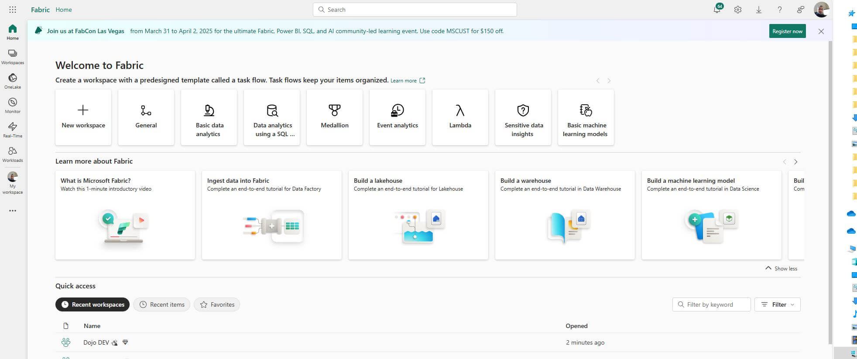Screen dimensions: 857x359
Task: Click next arrow of task flow carousel
Action: pyautogui.click(x=609, y=81)
